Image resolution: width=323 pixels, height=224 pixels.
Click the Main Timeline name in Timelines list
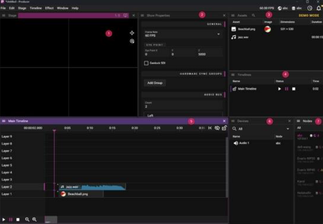pyautogui.click(x=247, y=89)
